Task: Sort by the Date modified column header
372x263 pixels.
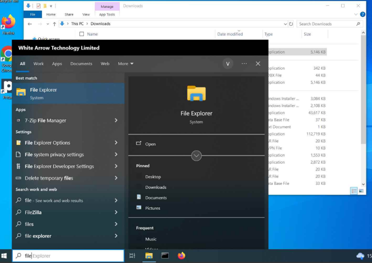Action: [x=230, y=34]
